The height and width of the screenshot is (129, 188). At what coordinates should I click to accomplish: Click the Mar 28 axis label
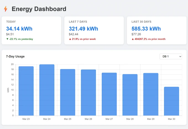click(x=130, y=119)
